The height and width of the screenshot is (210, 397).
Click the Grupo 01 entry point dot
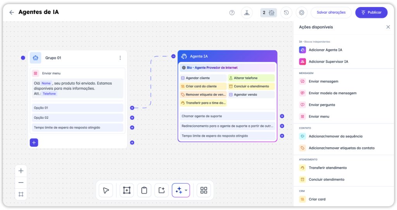23,58
